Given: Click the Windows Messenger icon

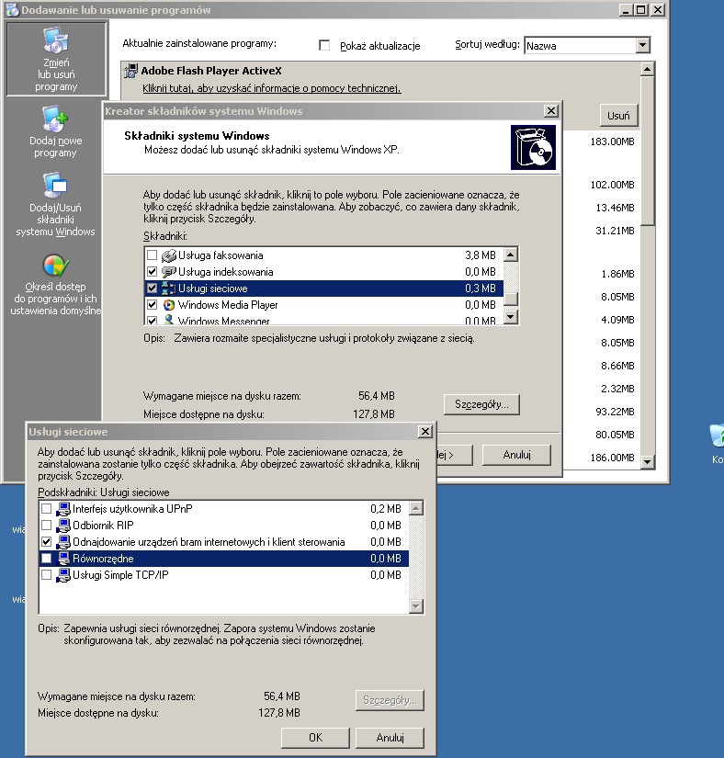Looking at the screenshot, I should coord(169,320).
